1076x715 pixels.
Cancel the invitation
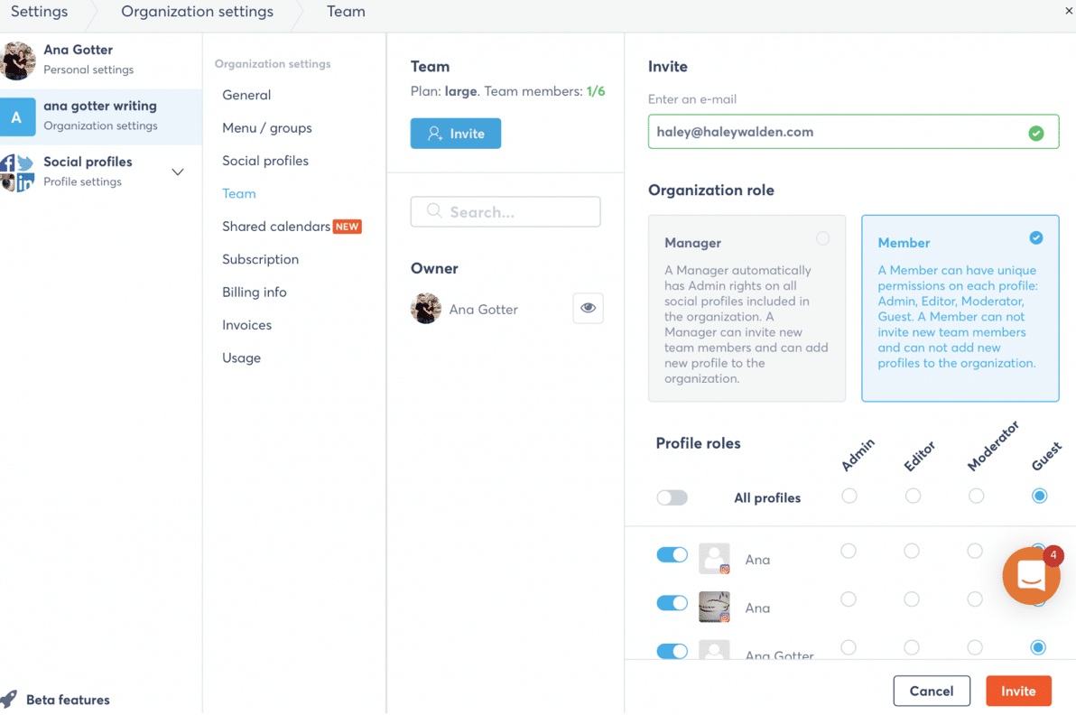[932, 691]
